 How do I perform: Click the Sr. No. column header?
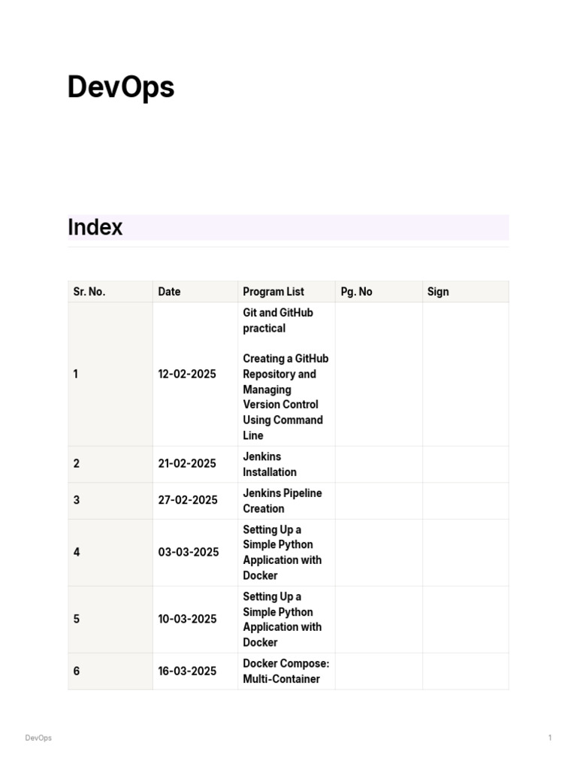tap(89, 292)
